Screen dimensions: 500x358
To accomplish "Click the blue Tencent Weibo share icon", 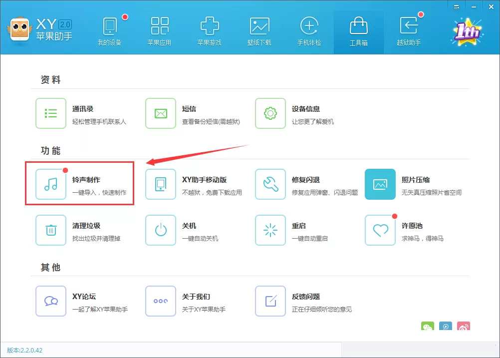I will coord(446,326).
